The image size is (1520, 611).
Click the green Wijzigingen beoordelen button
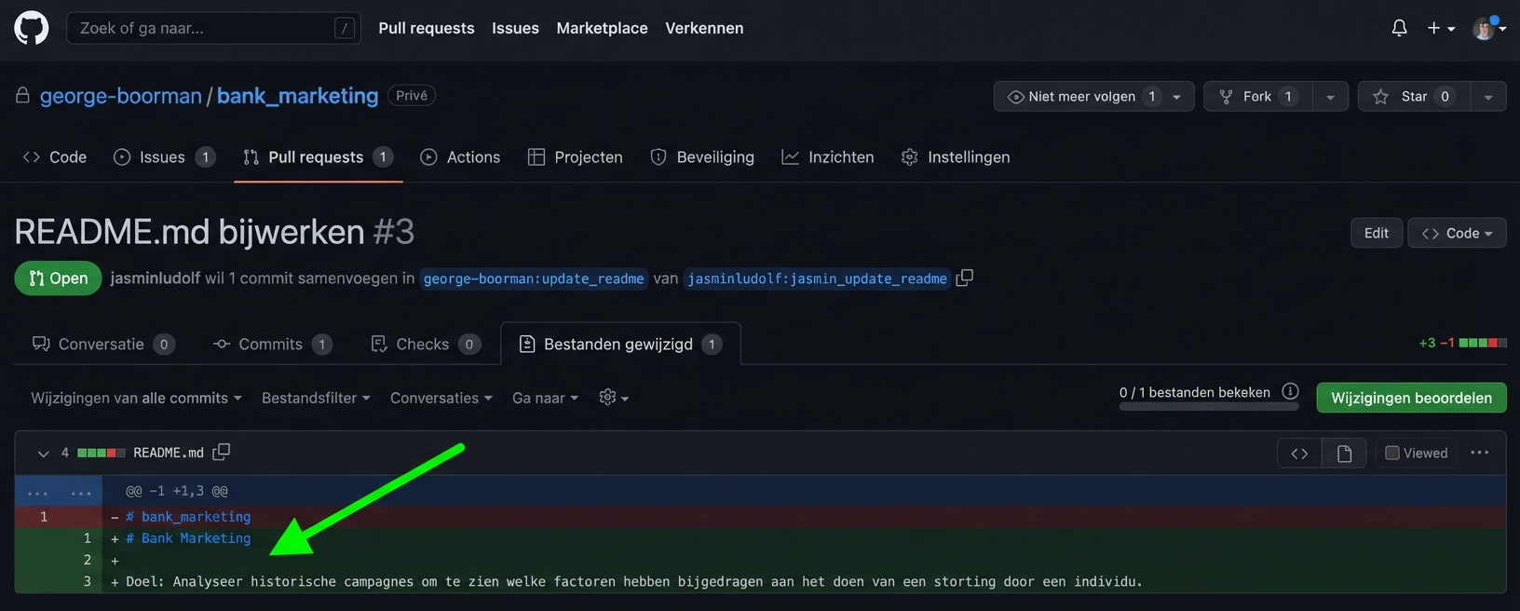click(x=1411, y=398)
